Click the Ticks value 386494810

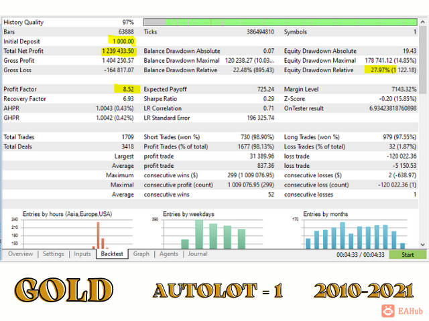click(x=260, y=32)
